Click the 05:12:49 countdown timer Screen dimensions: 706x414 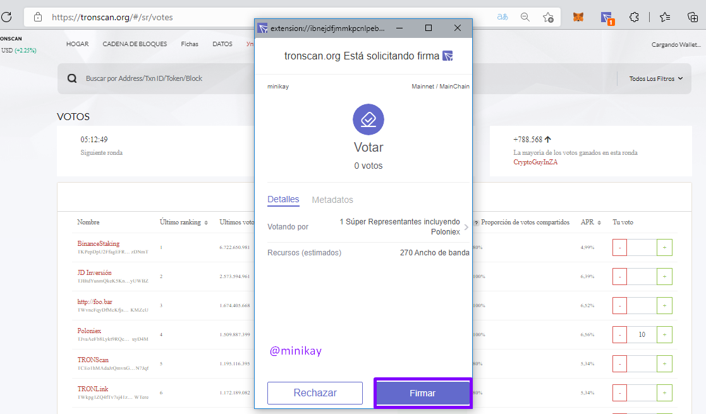(x=94, y=140)
